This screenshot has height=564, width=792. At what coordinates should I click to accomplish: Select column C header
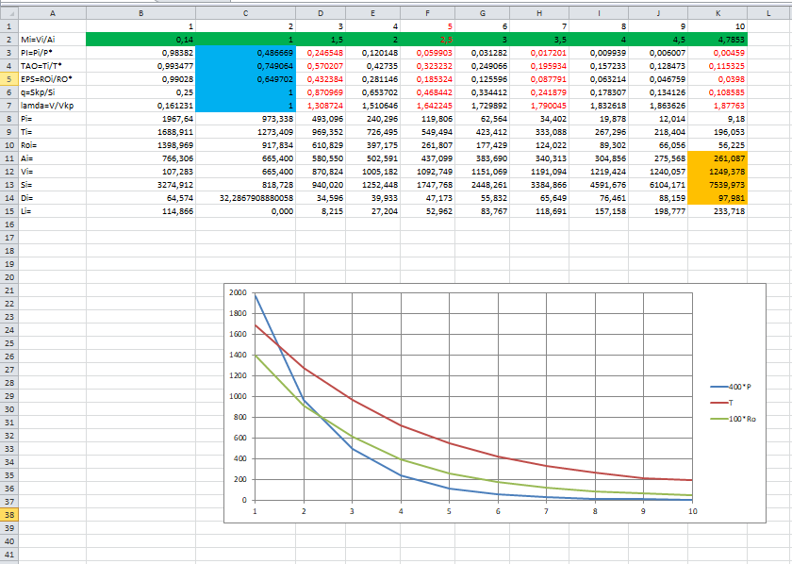246,11
